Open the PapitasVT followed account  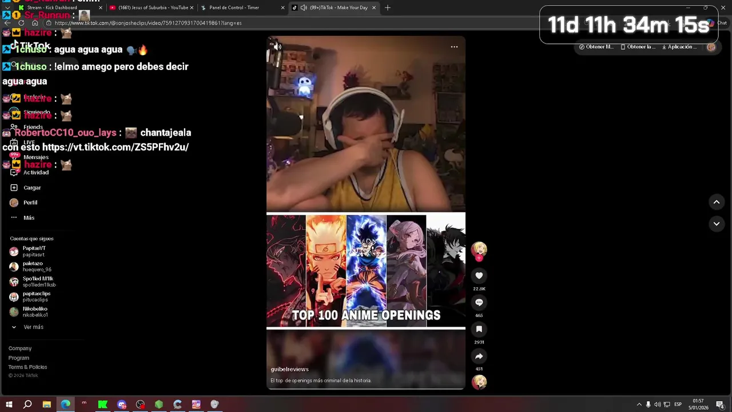click(x=27, y=251)
